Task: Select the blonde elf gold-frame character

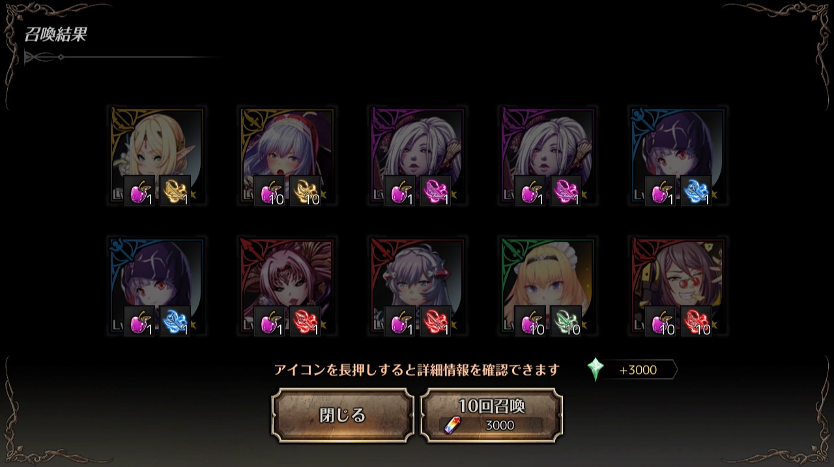Action: [x=157, y=156]
